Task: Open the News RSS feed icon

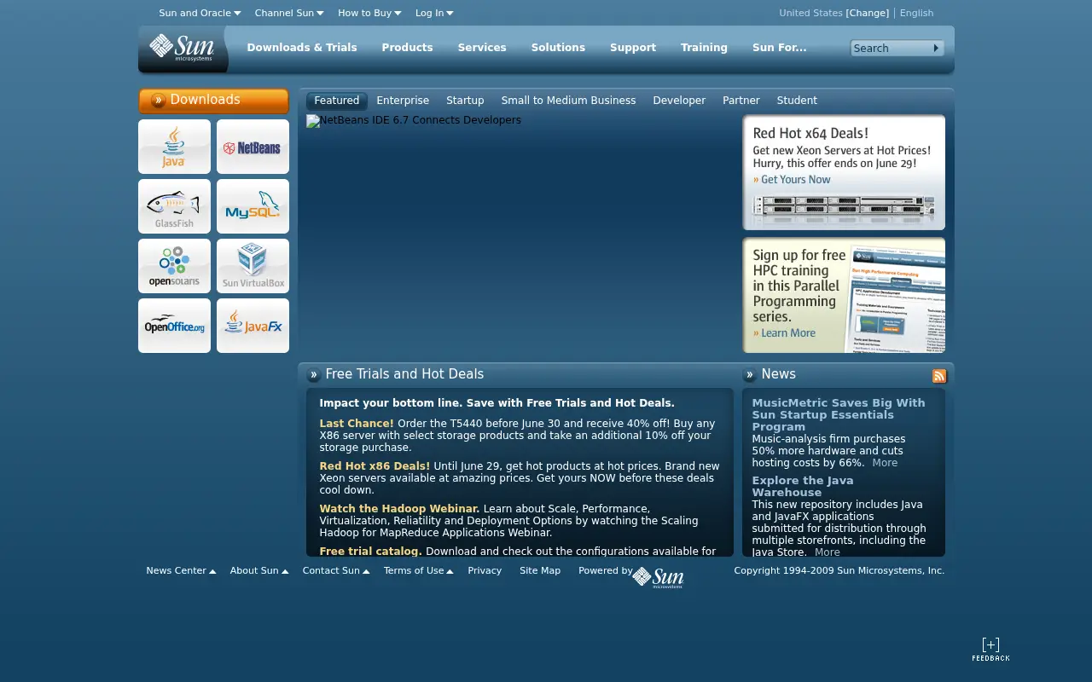Action: 939,376
